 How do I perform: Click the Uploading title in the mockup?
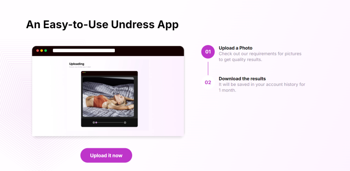tap(77, 64)
